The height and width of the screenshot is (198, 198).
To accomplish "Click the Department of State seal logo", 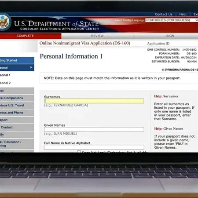I will coord(5,22).
